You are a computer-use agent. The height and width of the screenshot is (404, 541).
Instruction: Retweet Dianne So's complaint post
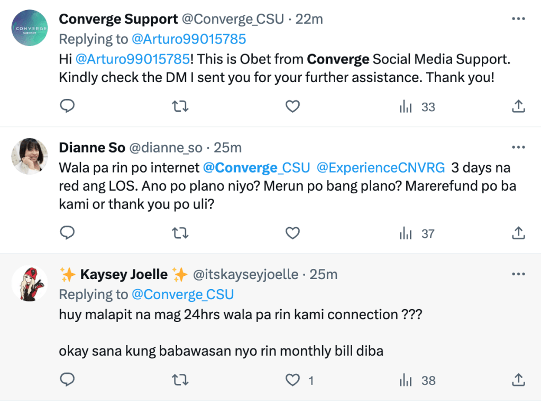tap(180, 233)
